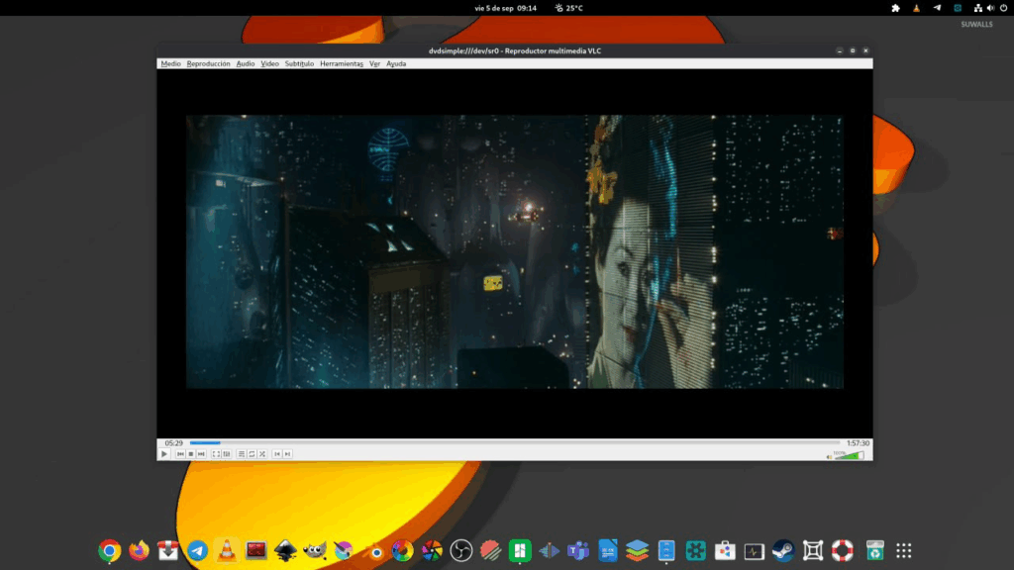1014x570 pixels.
Task: Toggle random shuffle playback
Action: 262,454
